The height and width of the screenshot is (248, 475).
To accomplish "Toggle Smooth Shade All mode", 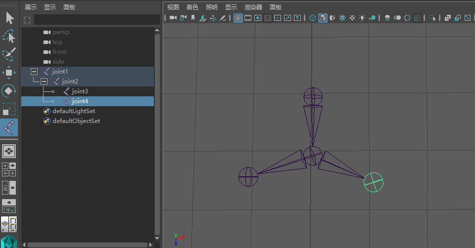I will (323, 18).
